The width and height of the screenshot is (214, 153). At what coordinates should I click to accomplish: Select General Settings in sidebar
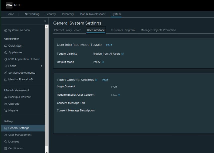point(23,128)
